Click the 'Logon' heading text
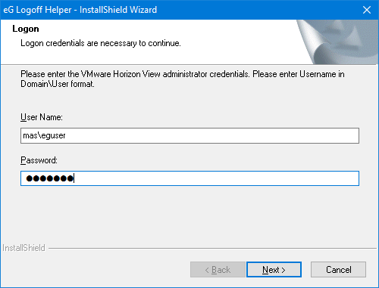Image resolution: width=379 pixels, height=288 pixels. click(x=26, y=29)
